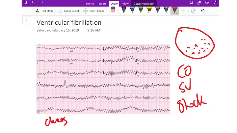Add a new pen with plus

pyautogui.click(x=183, y=11)
